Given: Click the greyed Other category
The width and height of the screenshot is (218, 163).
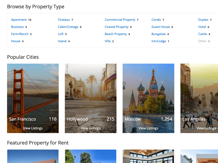Looking at the screenshot, I should [x=202, y=41].
